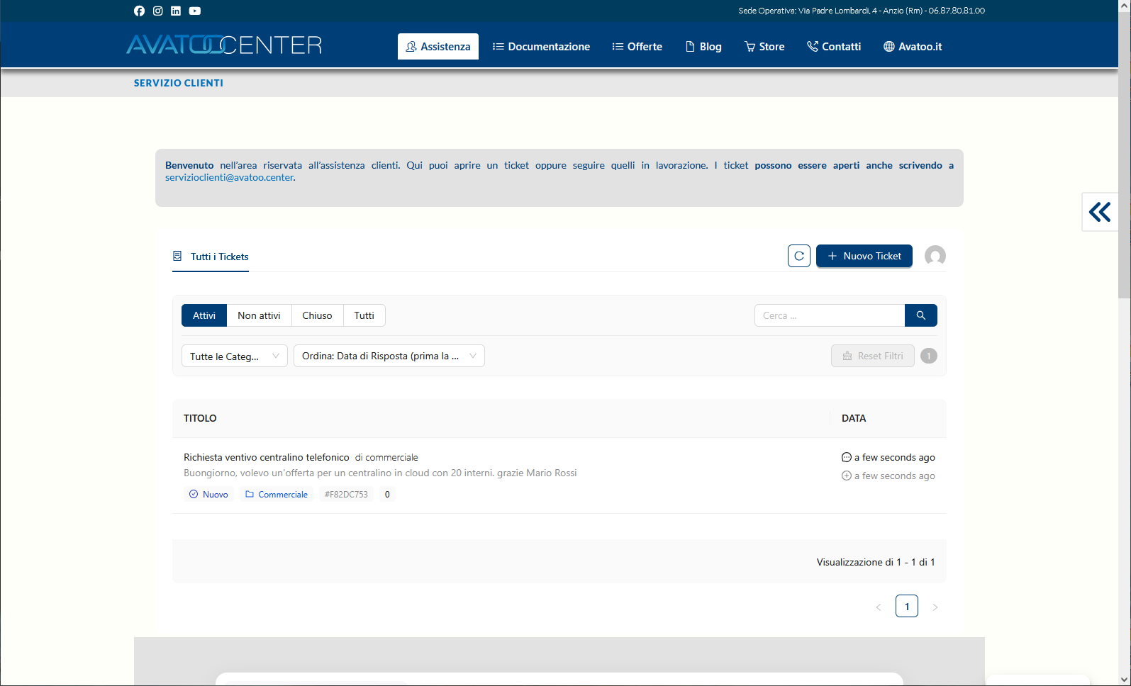
Task: Go to next page arrow
Action: 935,607
